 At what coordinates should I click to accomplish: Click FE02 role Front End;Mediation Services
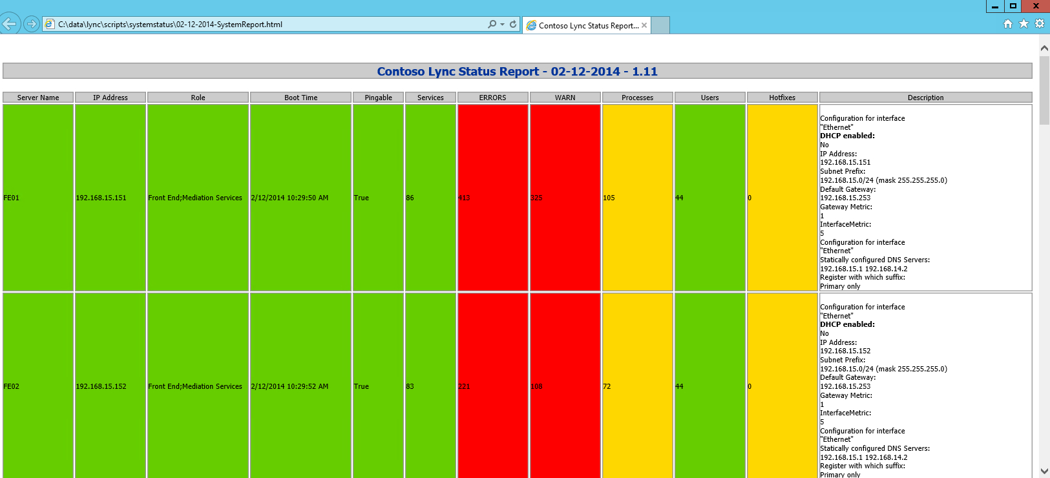coord(195,386)
